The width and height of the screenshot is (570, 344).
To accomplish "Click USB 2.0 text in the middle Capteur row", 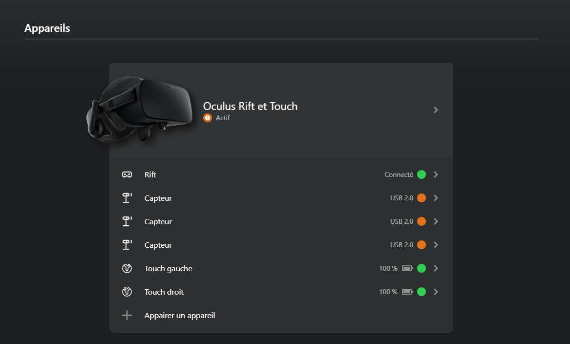I will pos(401,221).
